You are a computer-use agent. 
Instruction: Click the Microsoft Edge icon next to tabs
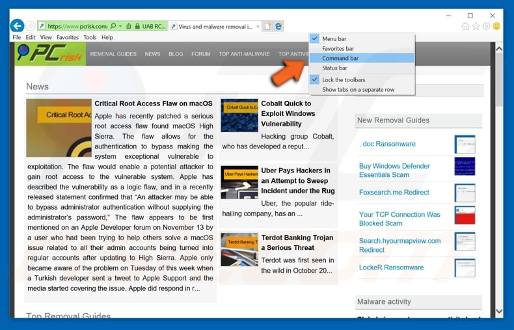278,26
